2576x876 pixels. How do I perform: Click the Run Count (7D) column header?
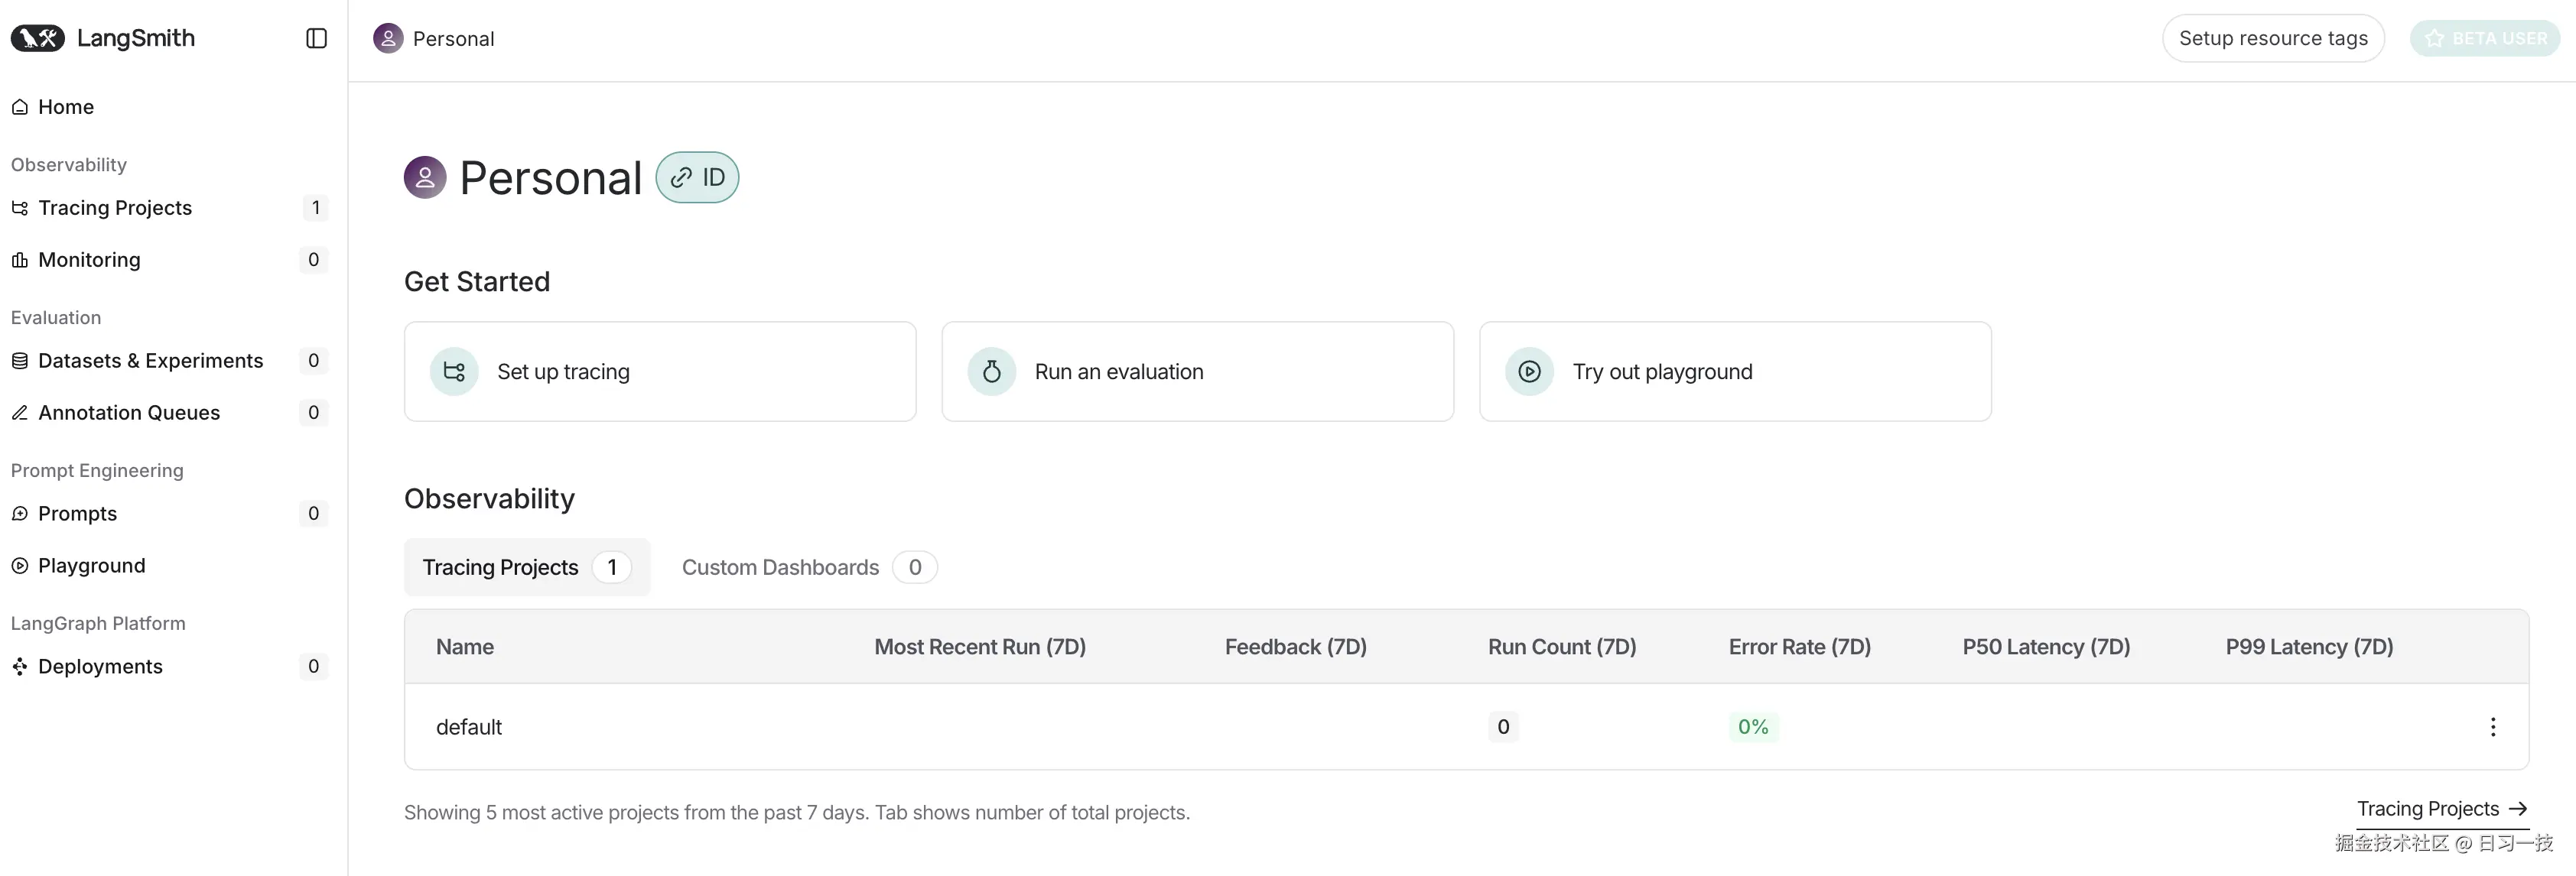click(1562, 647)
